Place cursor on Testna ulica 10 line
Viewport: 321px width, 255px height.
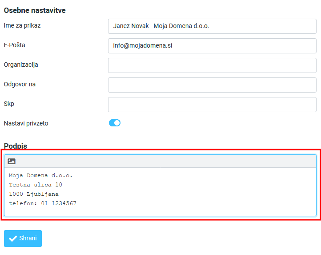click(x=36, y=185)
